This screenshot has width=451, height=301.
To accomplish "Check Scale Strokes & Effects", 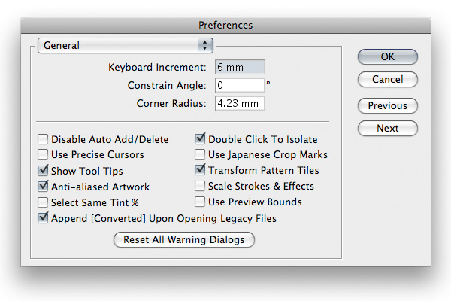I will pyautogui.click(x=200, y=186).
